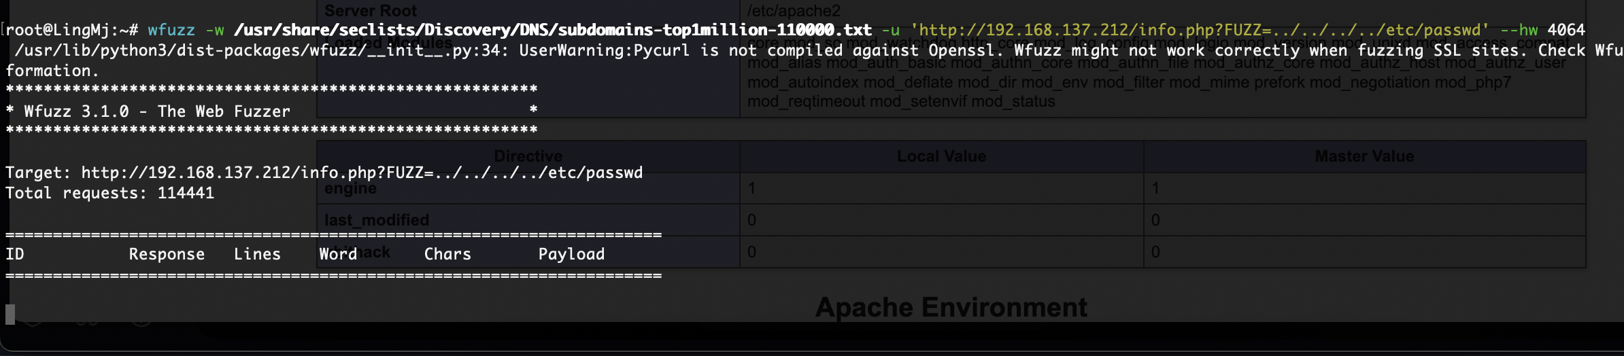Click engine row Master Value '1' in background page
Viewport: 1624px width, 356px height.
(1155, 188)
